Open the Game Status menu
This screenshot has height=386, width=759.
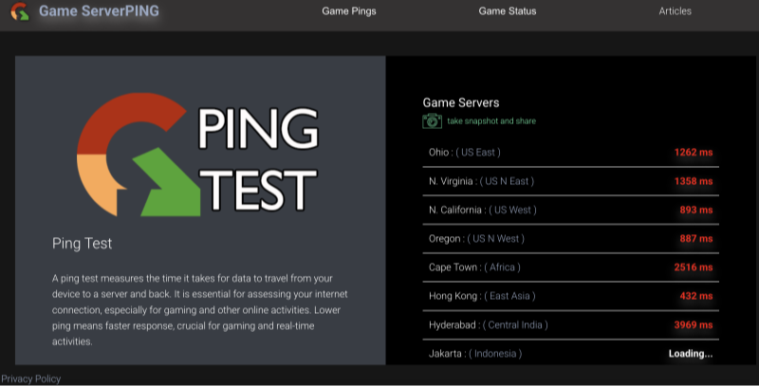(508, 11)
